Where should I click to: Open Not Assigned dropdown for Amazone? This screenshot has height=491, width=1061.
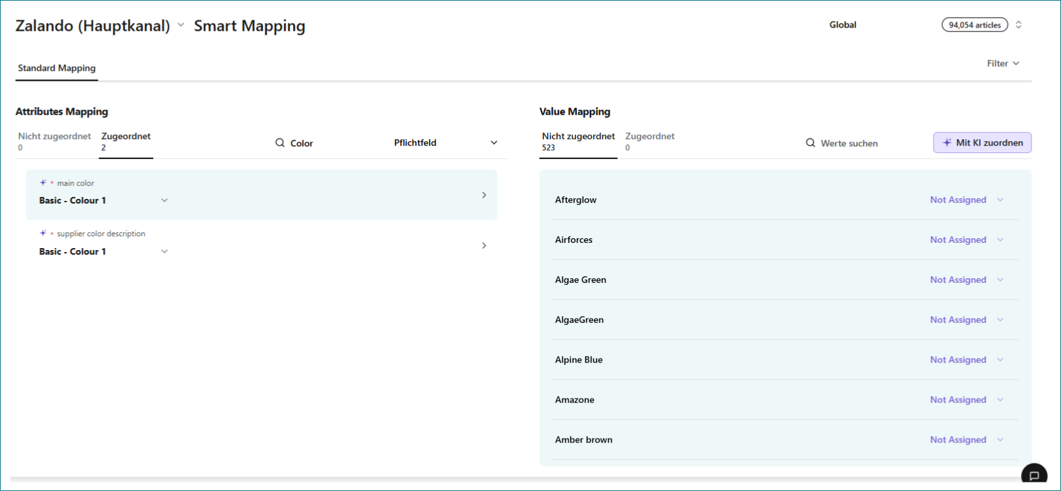(x=967, y=400)
